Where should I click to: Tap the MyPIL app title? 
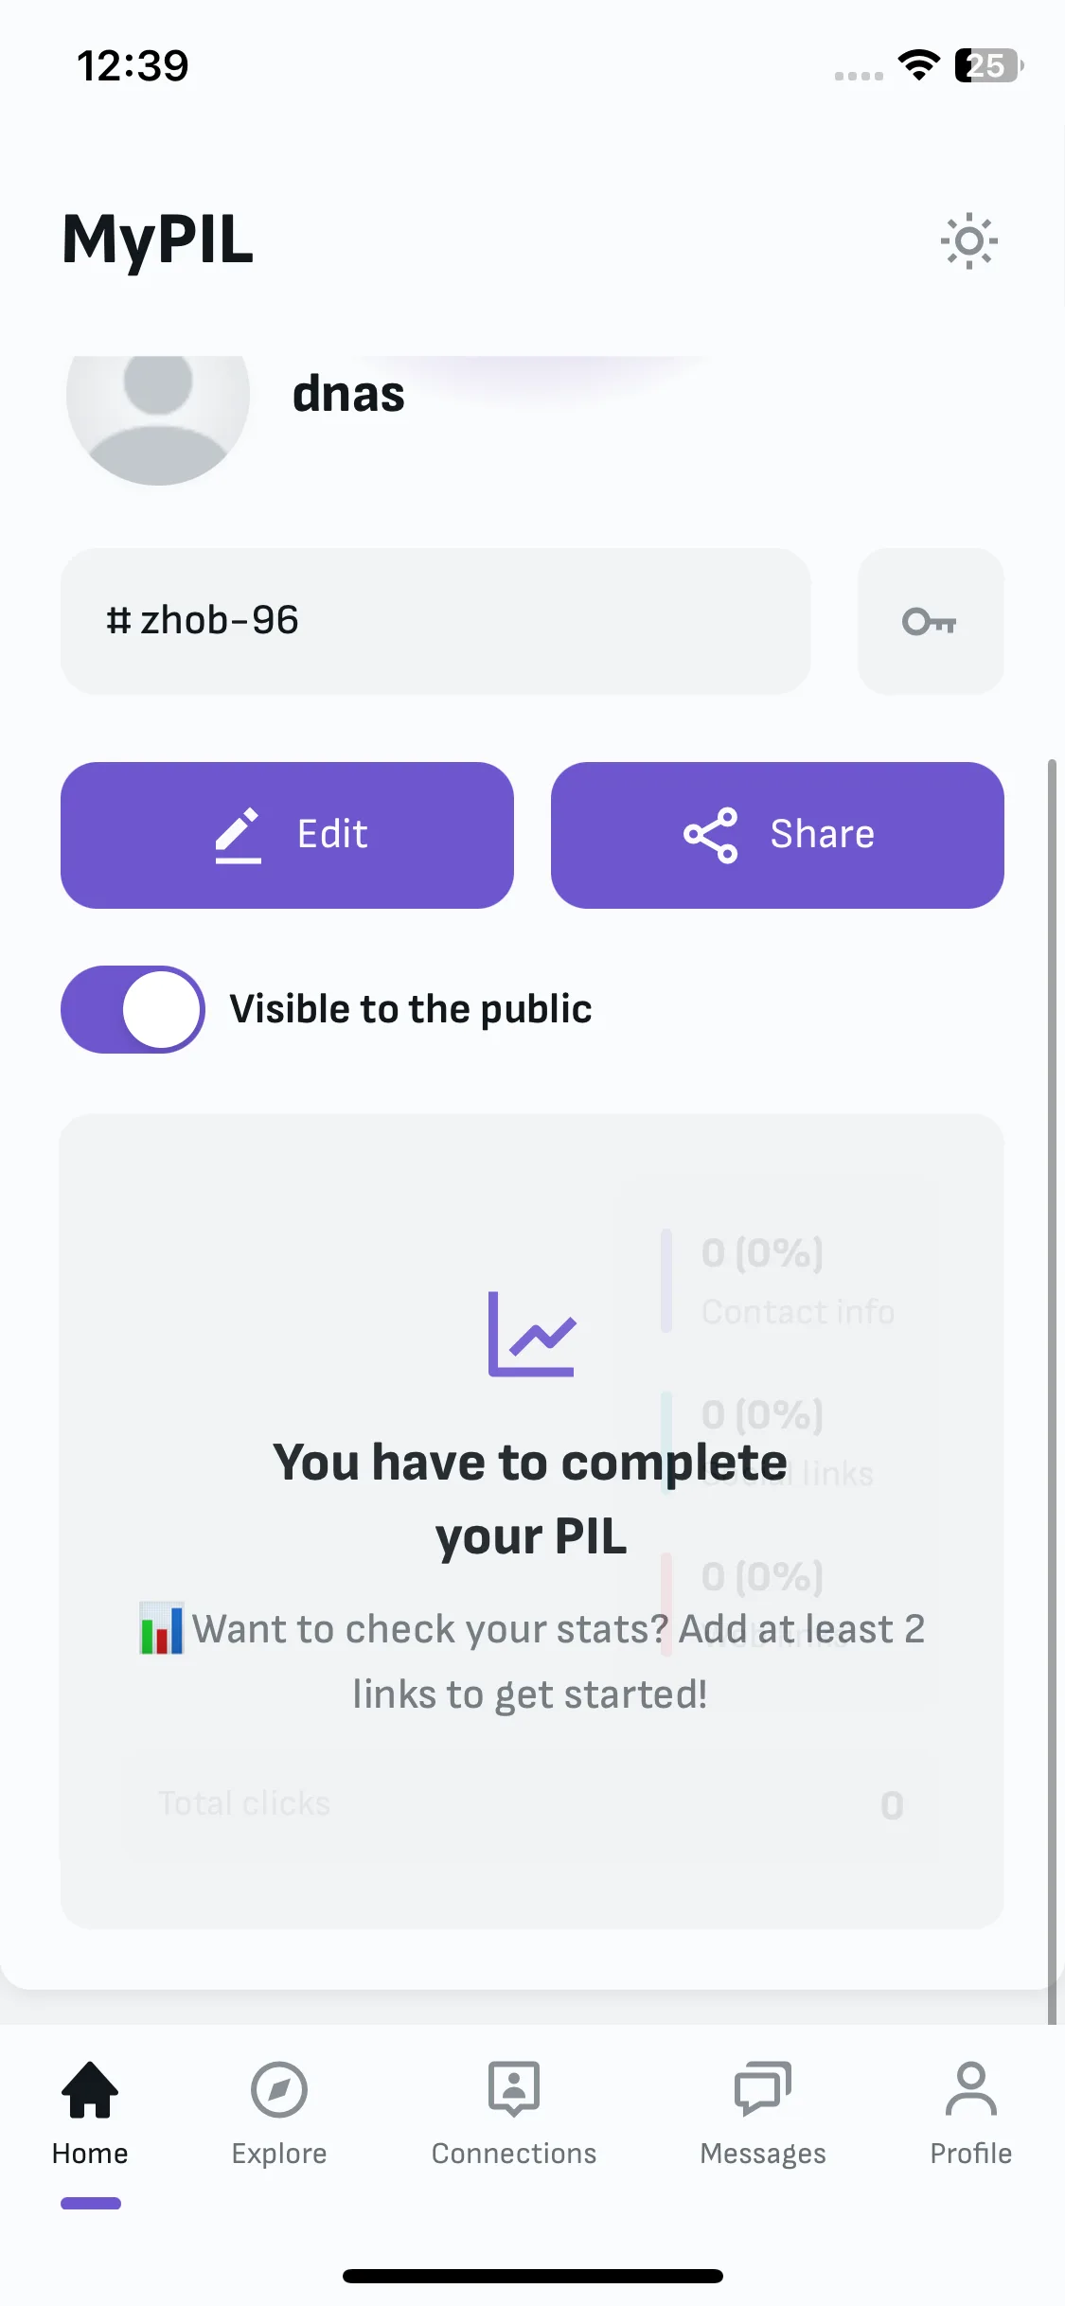coord(158,239)
